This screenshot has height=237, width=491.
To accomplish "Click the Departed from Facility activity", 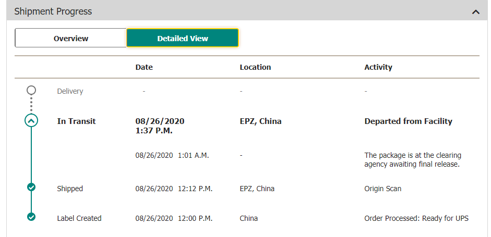I will 408,121.
